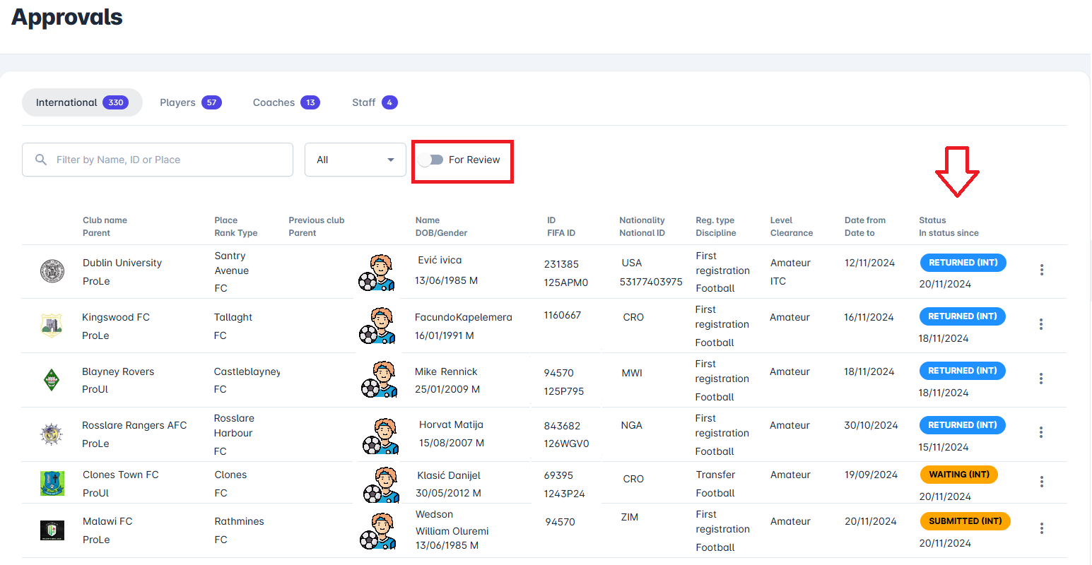Switch to the Coaches tab

(286, 102)
